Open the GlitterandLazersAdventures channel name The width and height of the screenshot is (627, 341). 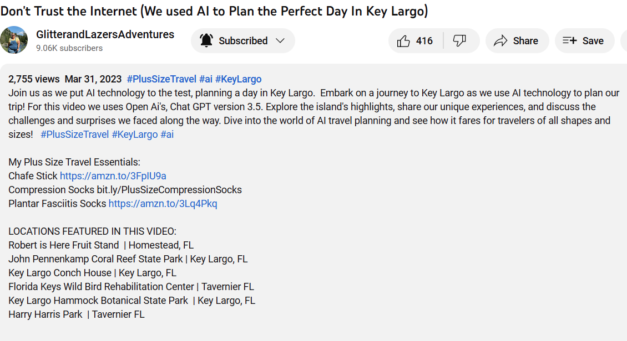point(105,35)
